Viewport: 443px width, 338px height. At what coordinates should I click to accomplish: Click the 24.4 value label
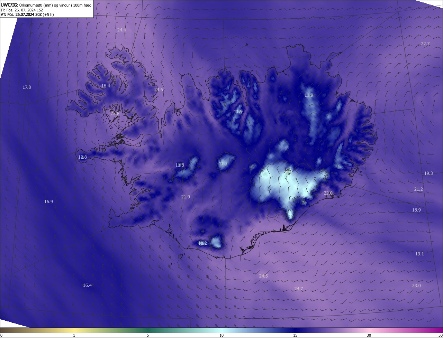click(121, 30)
